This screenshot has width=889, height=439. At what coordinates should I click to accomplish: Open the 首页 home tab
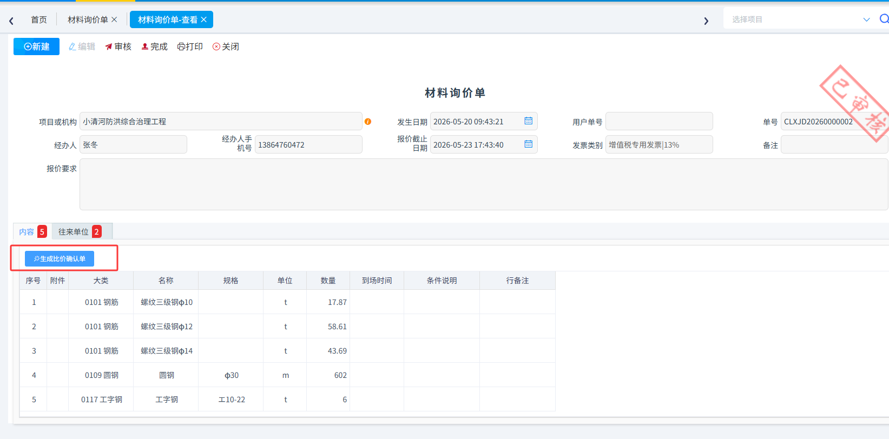point(39,19)
